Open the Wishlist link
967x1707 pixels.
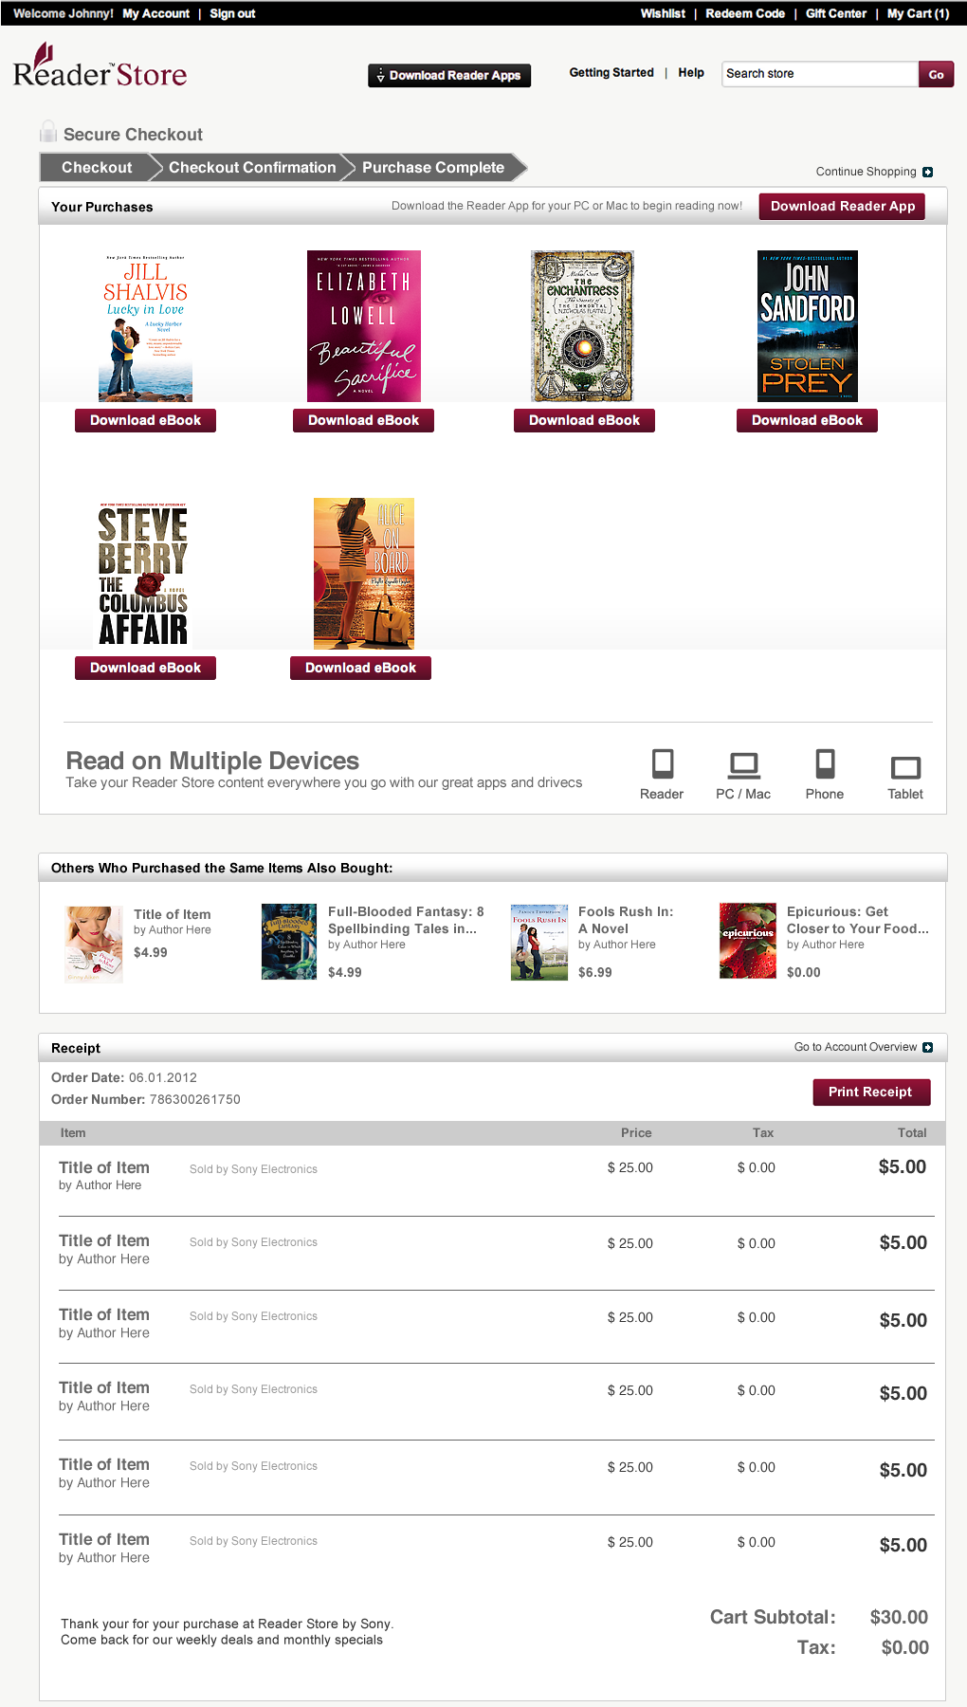click(663, 13)
